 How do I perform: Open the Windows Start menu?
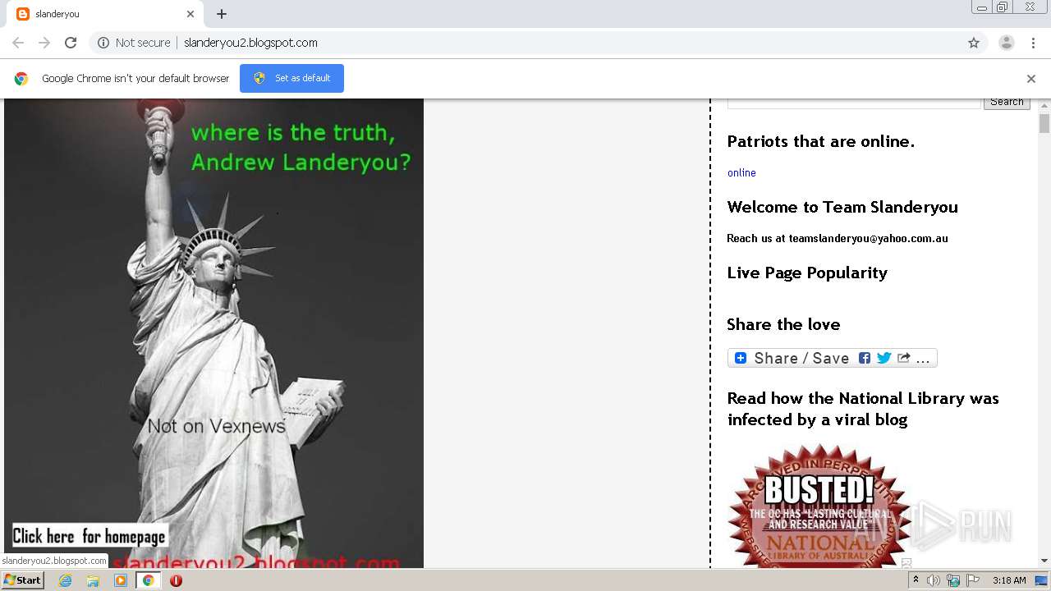coord(23,580)
